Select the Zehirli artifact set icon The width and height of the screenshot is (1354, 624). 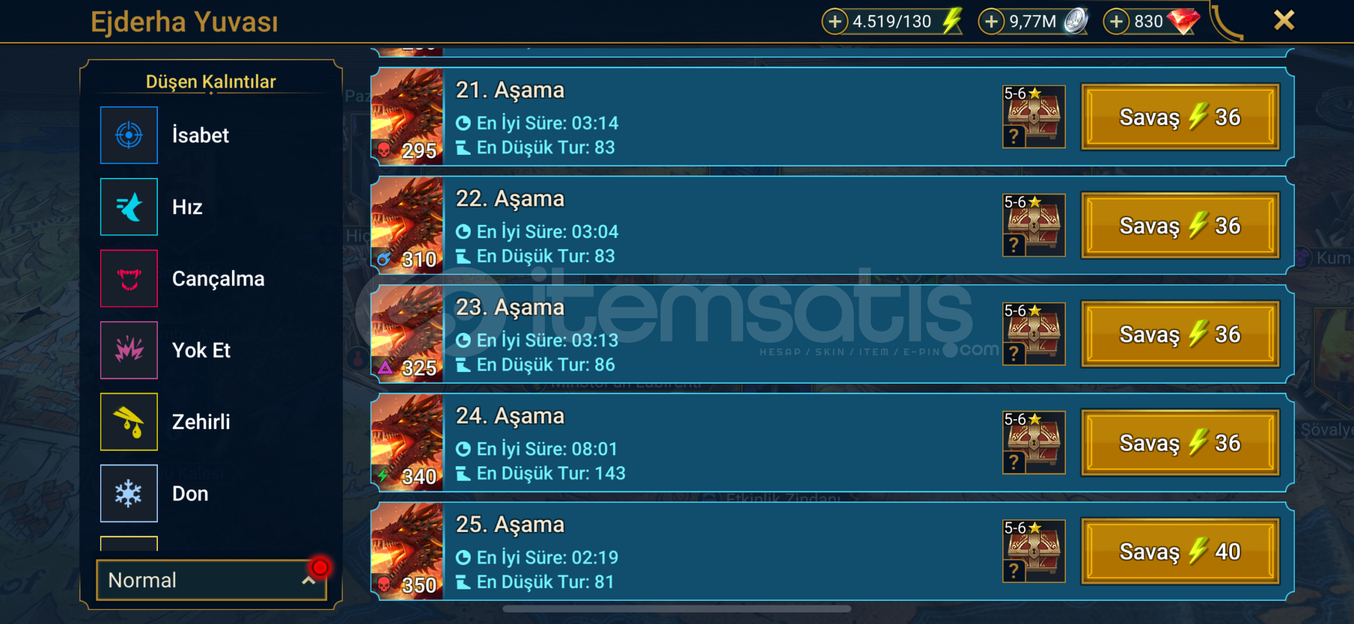click(129, 422)
